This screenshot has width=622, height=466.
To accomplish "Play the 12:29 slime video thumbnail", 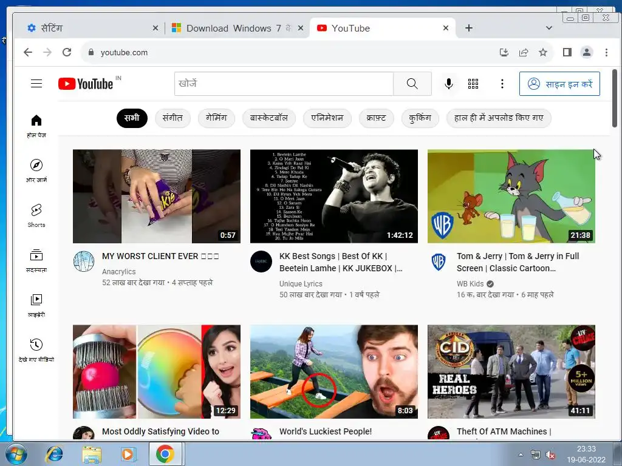I will click(x=157, y=372).
